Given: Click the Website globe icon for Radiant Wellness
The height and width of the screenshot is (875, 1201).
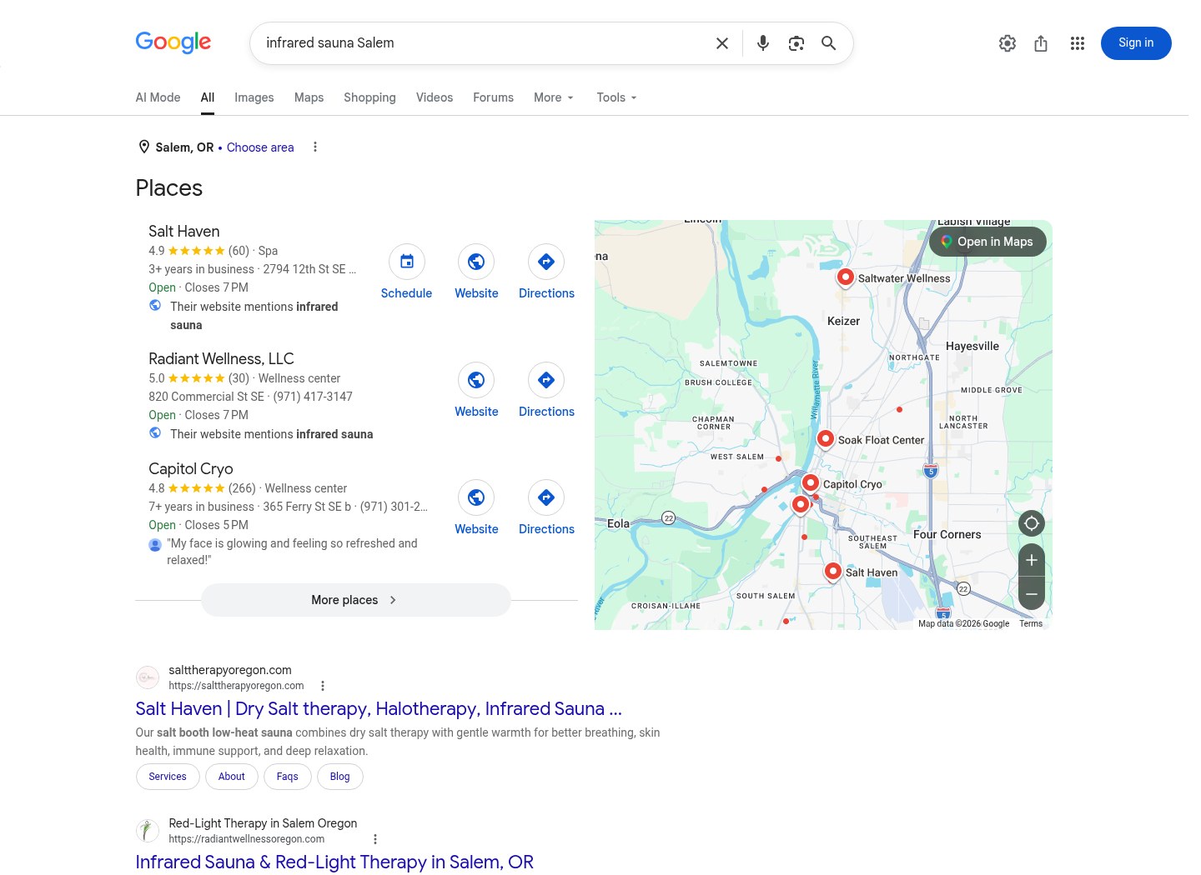Looking at the screenshot, I should point(476,380).
